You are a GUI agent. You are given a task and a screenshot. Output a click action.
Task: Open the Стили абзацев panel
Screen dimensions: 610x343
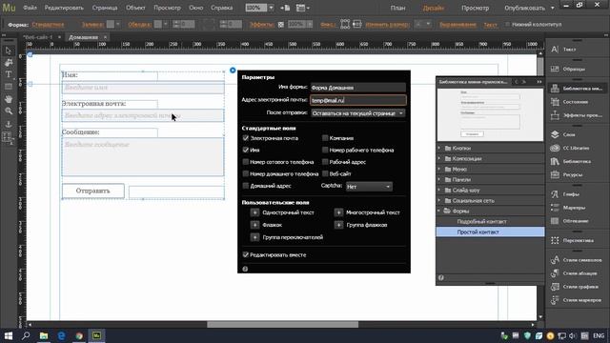click(555, 273)
